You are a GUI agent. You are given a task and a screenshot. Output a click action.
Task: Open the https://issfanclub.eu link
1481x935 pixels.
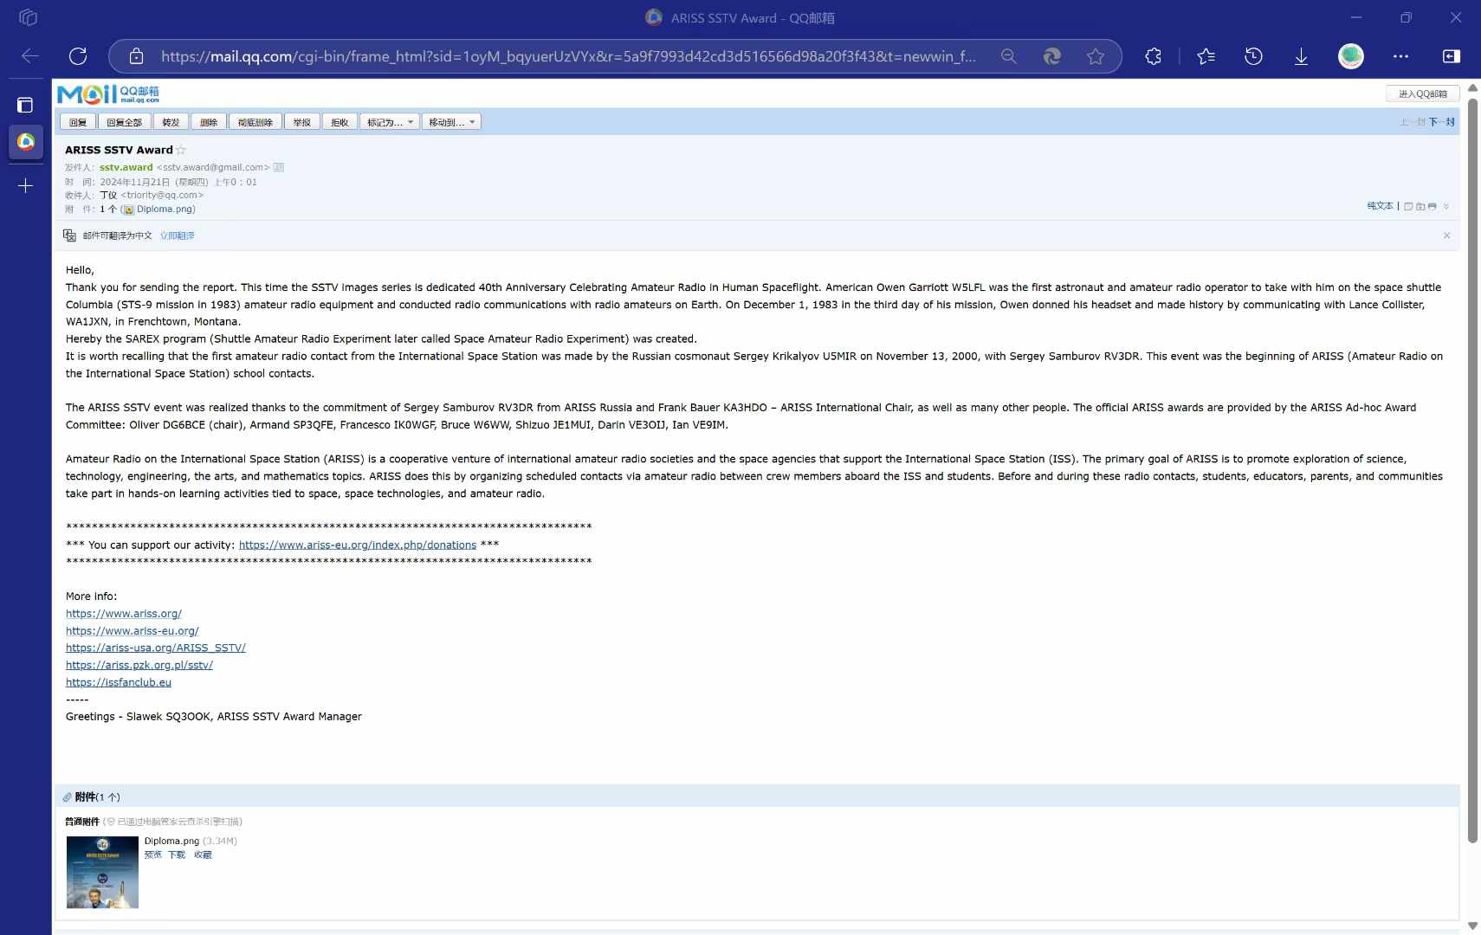click(x=119, y=682)
